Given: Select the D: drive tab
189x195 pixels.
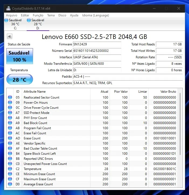Looking at the screenshot, I should click(x=38, y=24).
